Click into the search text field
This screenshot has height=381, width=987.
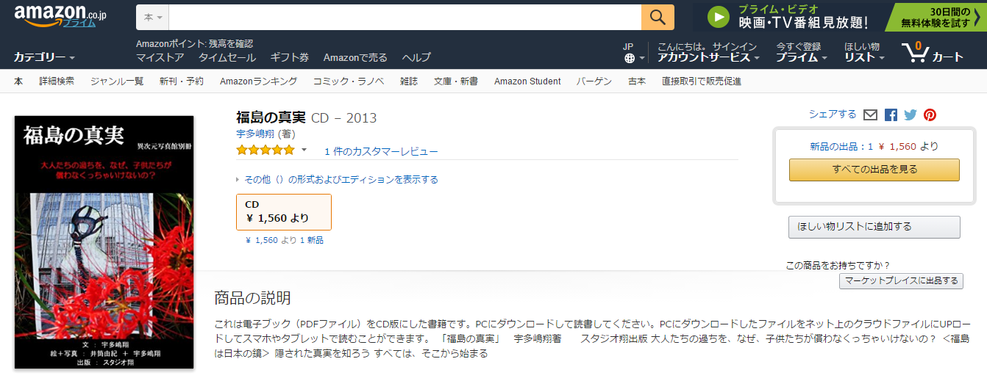(405, 17)
